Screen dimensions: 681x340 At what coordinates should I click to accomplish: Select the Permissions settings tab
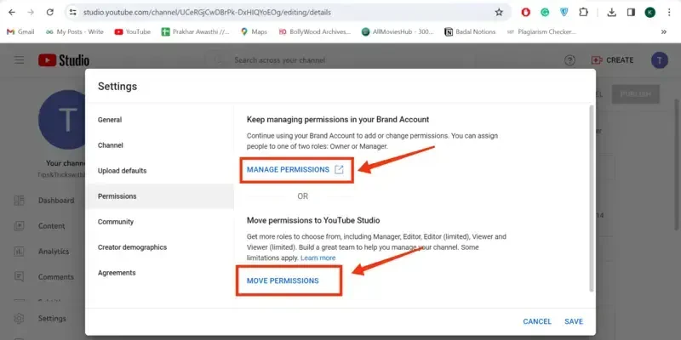point(160,196)
